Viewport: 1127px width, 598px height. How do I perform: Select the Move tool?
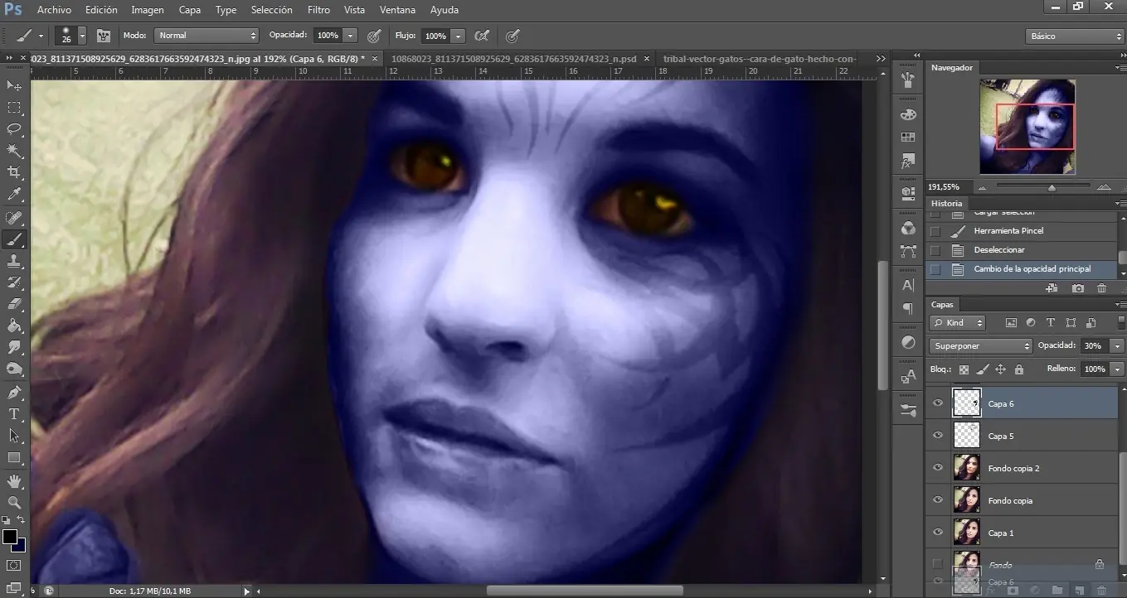click(14, 85)
